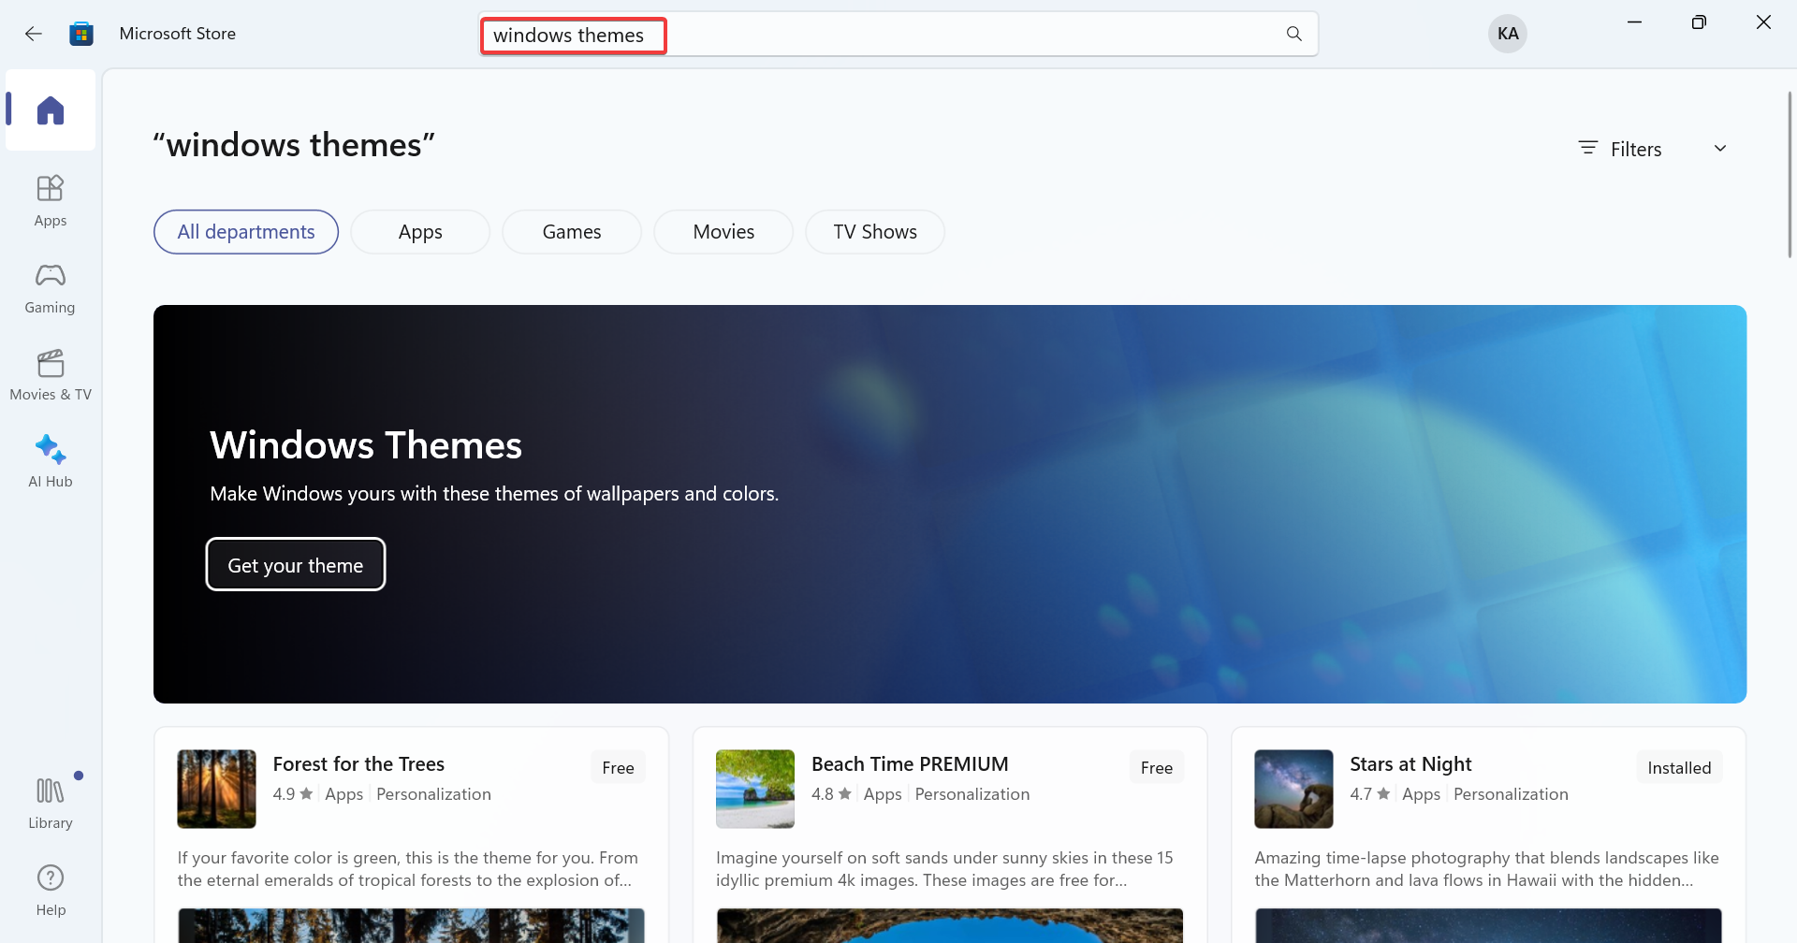The image size is (1797, 943).
Task: Open the Gaming section in the sidebar
Action: [x=51, y=288]
